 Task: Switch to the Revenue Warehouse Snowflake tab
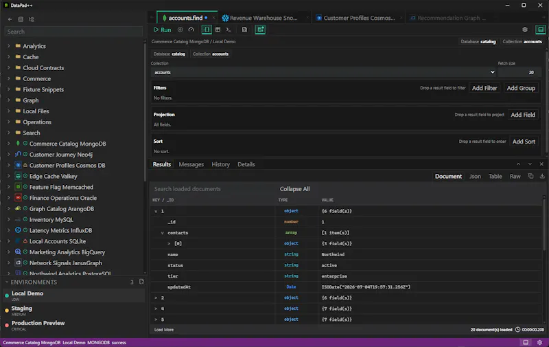[264, 18]
